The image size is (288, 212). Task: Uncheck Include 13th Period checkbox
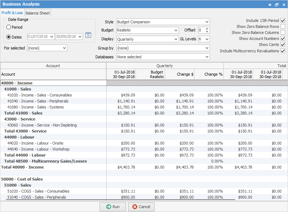[283, 20]
